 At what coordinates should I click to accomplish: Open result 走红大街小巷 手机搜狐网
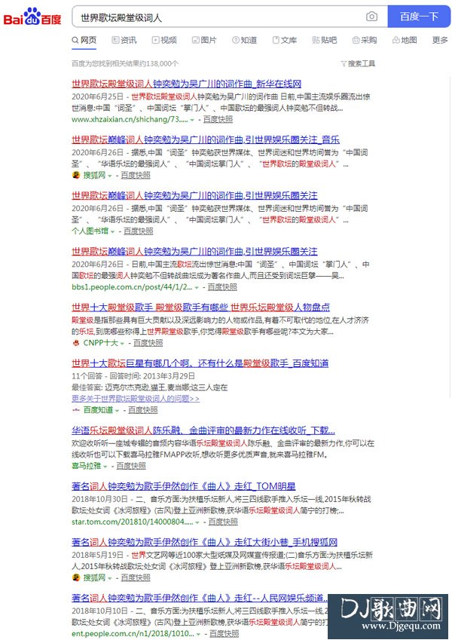(x=204, y=542)
